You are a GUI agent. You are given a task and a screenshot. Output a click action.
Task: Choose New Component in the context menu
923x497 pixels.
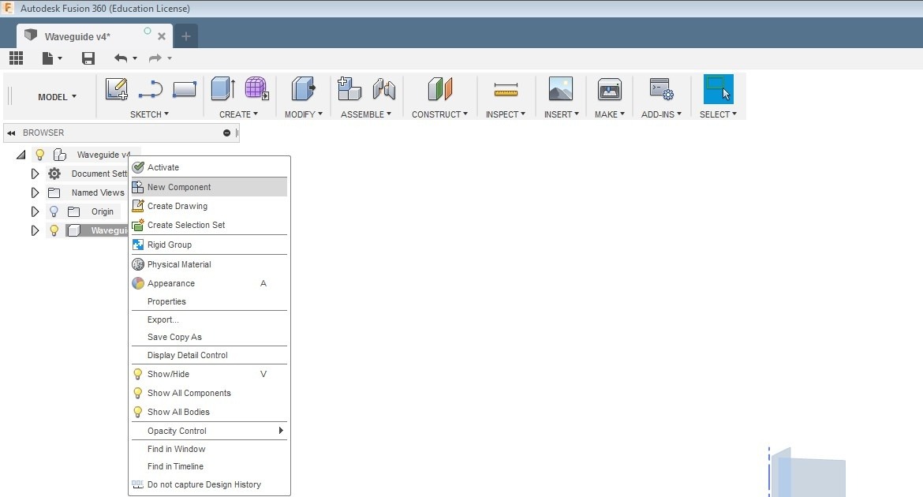[209, 187]
